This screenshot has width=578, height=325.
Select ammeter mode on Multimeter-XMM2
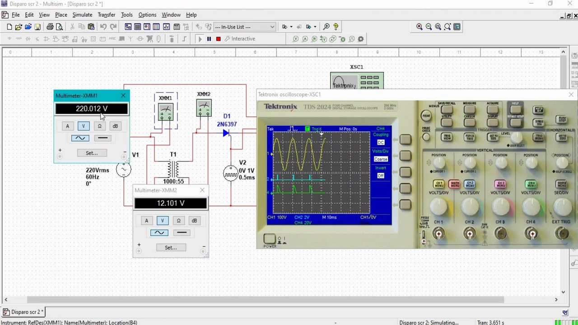(146, 221)
